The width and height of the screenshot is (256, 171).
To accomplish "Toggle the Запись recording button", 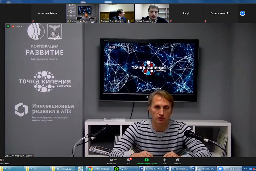I will click(x=164, y=161).
